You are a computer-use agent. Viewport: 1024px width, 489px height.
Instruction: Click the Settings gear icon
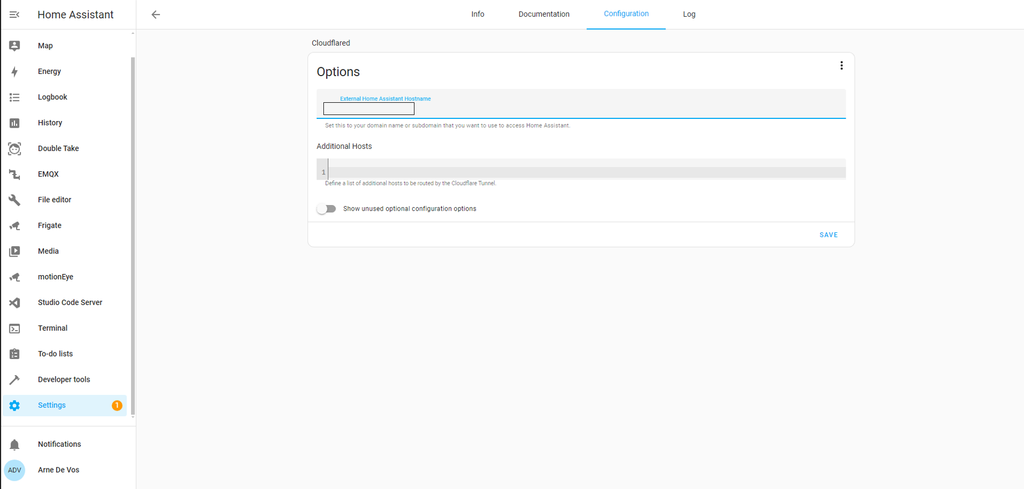14,406
